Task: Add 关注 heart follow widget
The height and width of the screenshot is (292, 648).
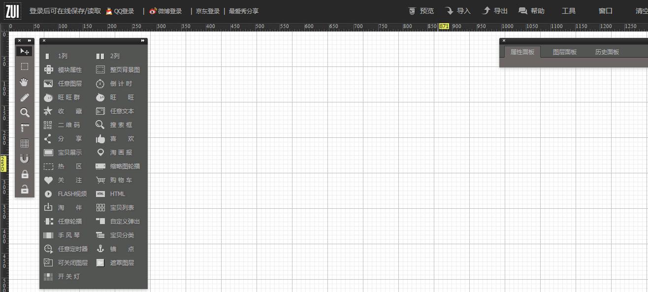Action: pyautogui.click(x=63, y=180)
